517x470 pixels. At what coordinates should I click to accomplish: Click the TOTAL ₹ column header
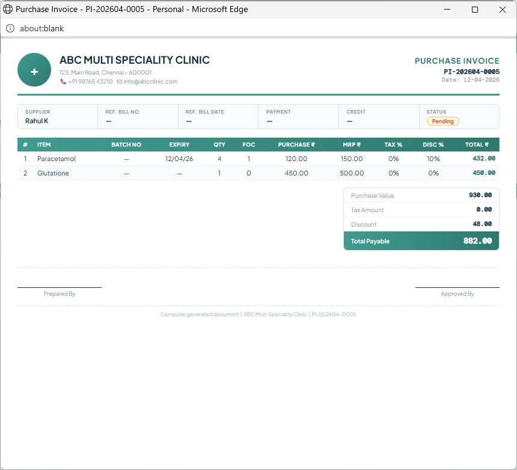[x=477, y=145]
